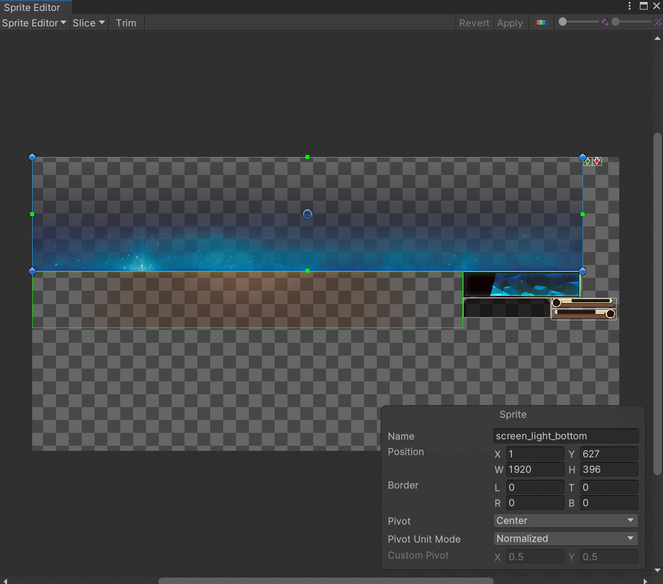Open the Sprite Editor module dropdown
The width and height of the screenshot is (663, 584).
click(34, 23)
